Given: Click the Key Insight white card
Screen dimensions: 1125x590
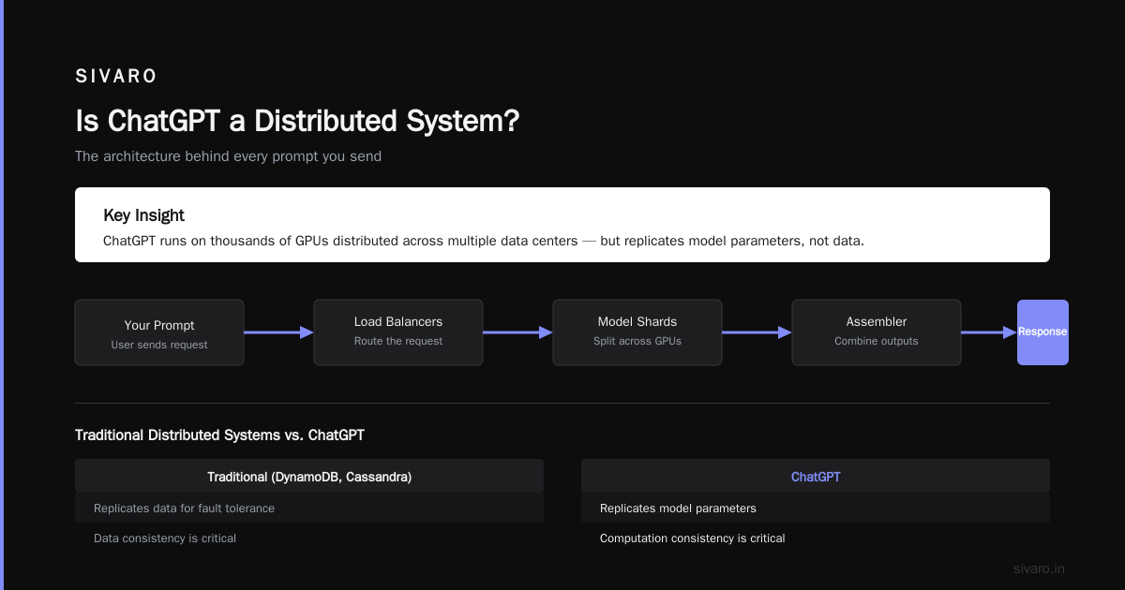Looking at the screenshot, I should pos(562,225).
